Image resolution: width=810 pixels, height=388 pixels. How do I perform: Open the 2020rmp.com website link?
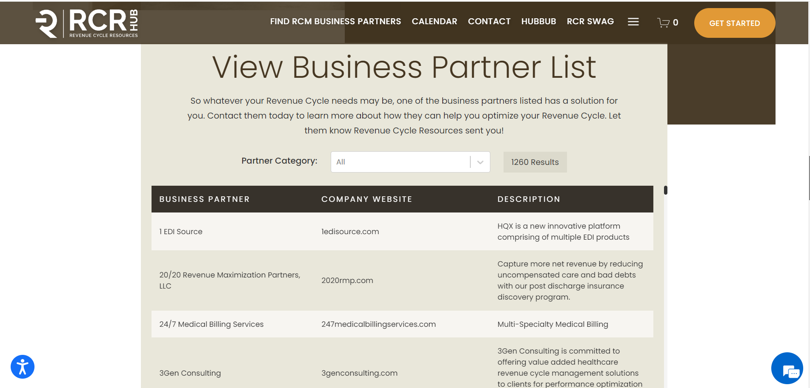click(x=347, y=280)
